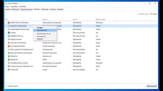163x91 pixels.
Task: Click the Adobe Updater Startup Utility icon
Action: (9, 29)
